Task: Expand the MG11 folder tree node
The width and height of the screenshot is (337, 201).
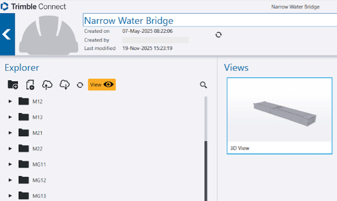Action: 10,165
